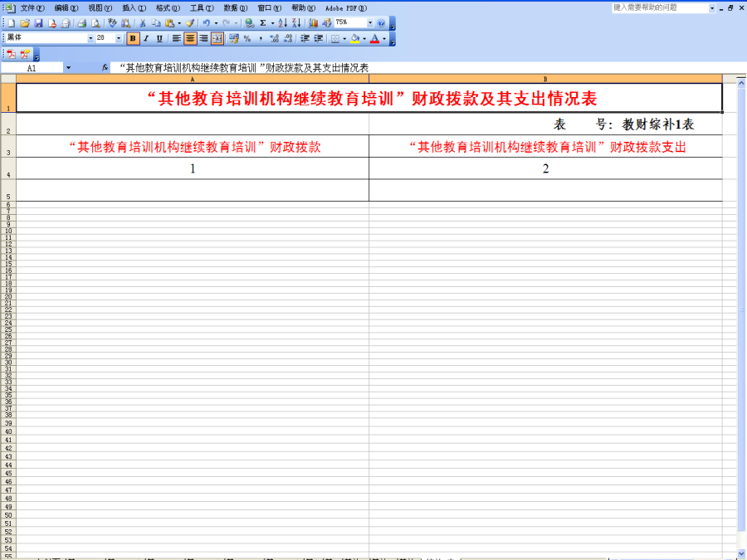Open an existing file via folder icon

25,23
